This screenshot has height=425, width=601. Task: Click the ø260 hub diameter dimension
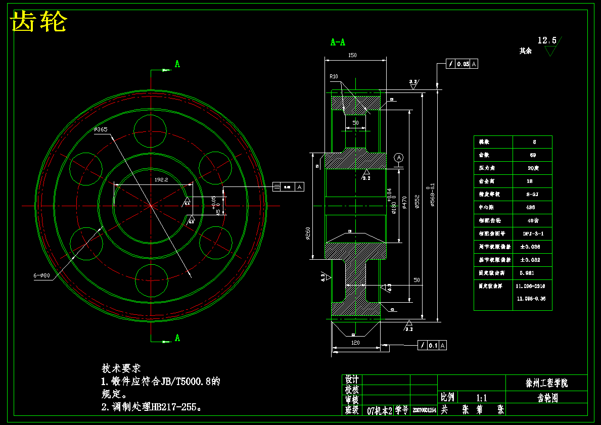coord(308,233)
